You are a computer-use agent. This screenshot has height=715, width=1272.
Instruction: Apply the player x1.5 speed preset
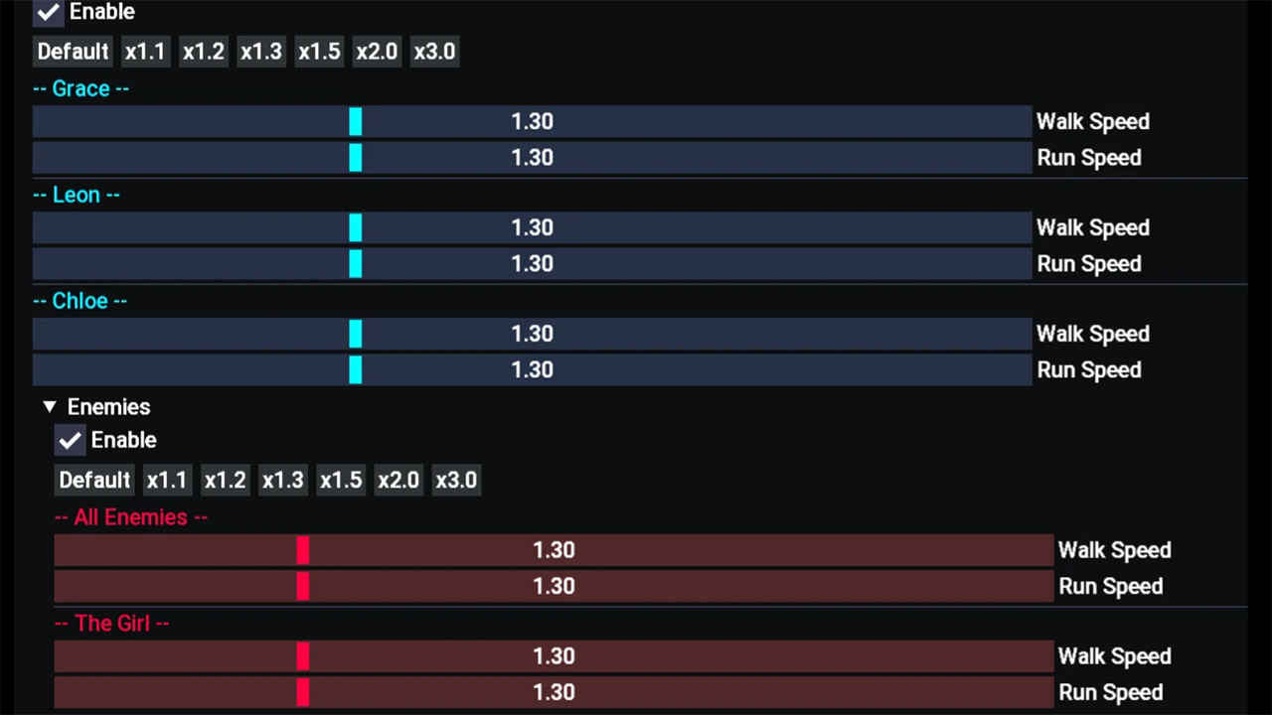point(319,52)
